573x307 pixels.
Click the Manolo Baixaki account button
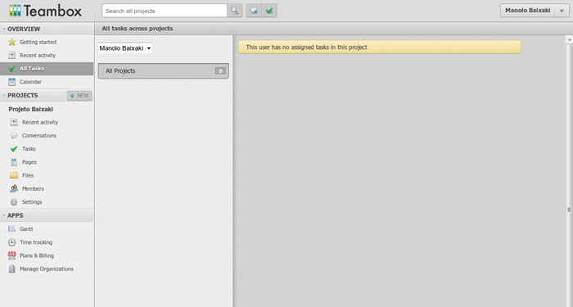(x=527, y=11)
